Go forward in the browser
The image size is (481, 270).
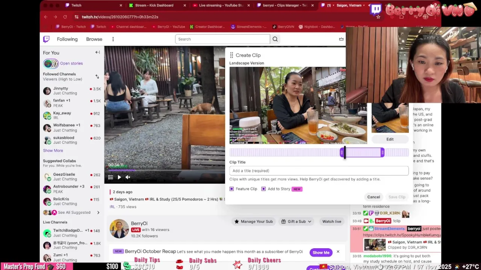coord(55,17)
